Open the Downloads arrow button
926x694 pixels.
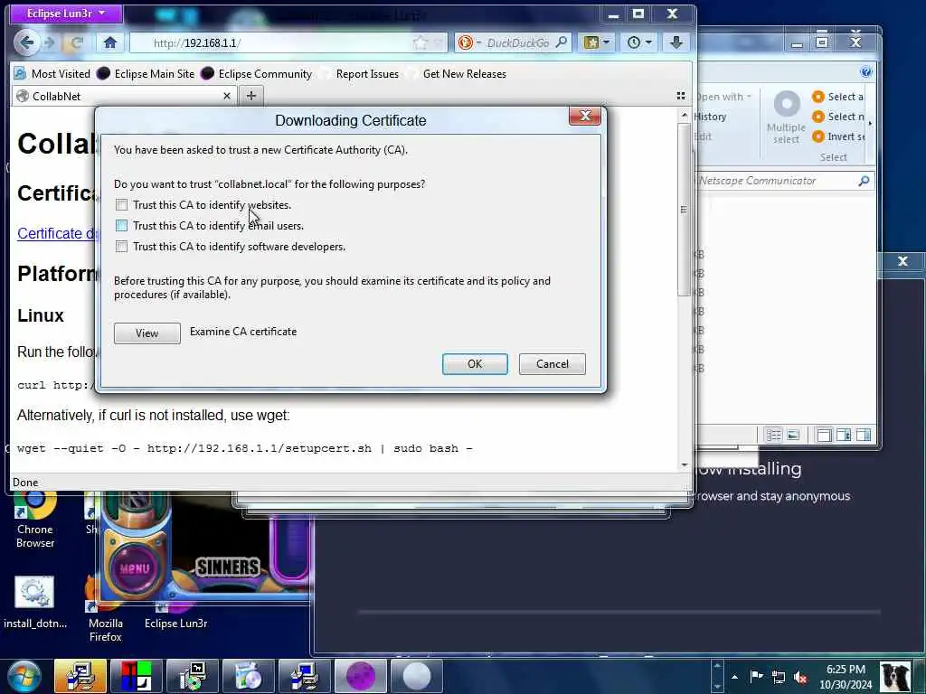tap(676, 42)
